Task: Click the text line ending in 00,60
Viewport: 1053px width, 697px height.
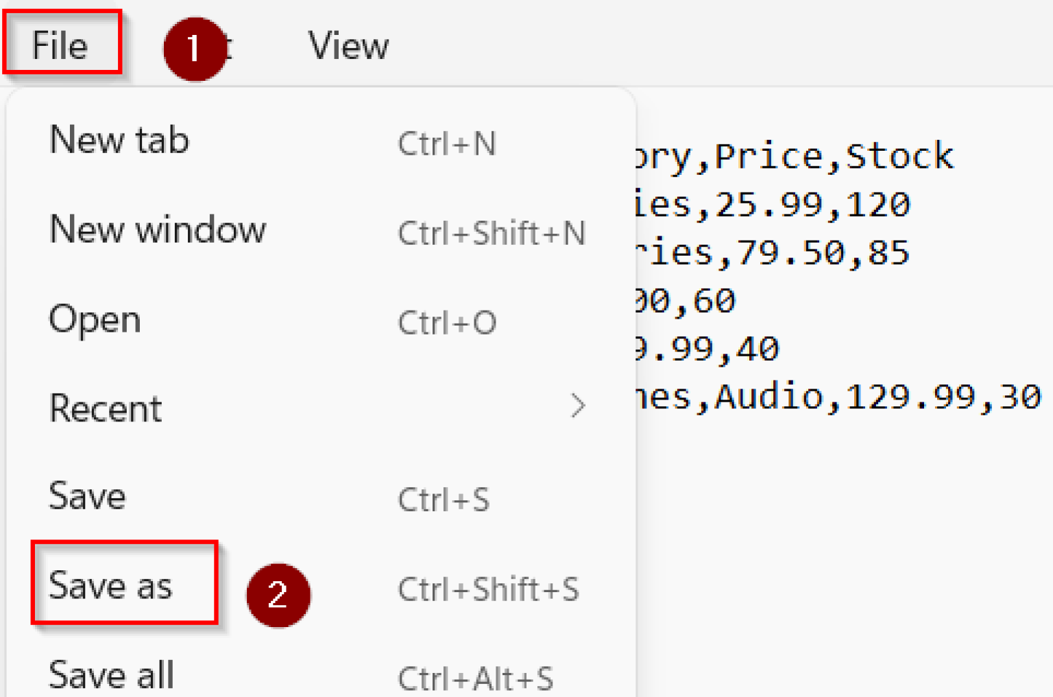Action: pos(686,301)
